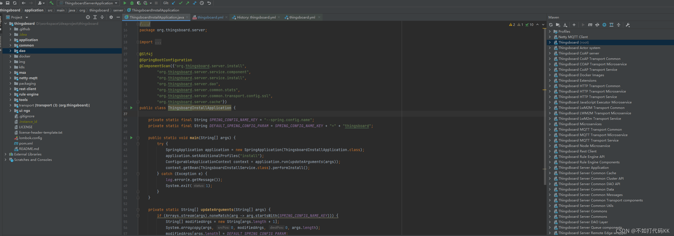Open the ThingsboardServerApplication run configuration dropdown
The width and height of the screenshot is (674, 236).
pyautogui.click(x=88, y=3)
